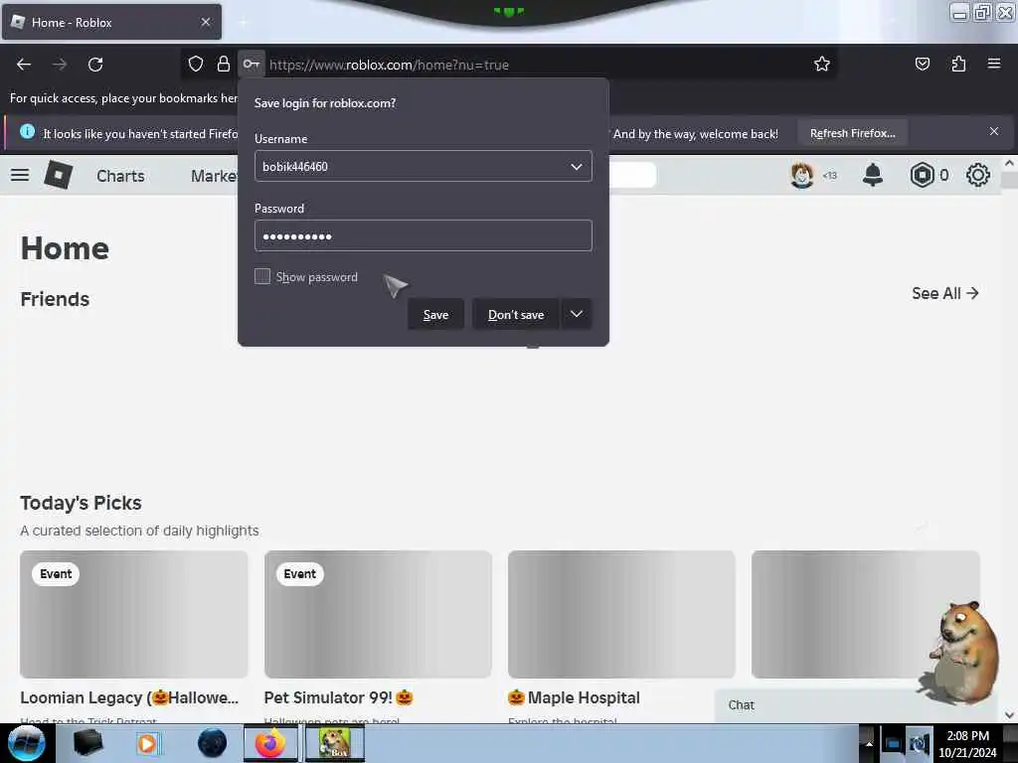This screenshot has height=763, width=1018.
Task: Click the page scrollbar up arrow
Action: 1010,164
